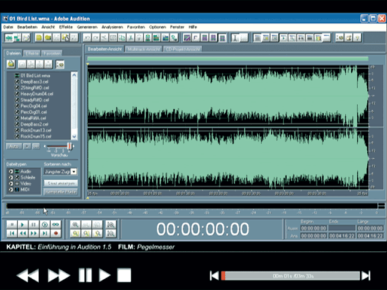Click button above Komplette Pfade

click(61, 183)
